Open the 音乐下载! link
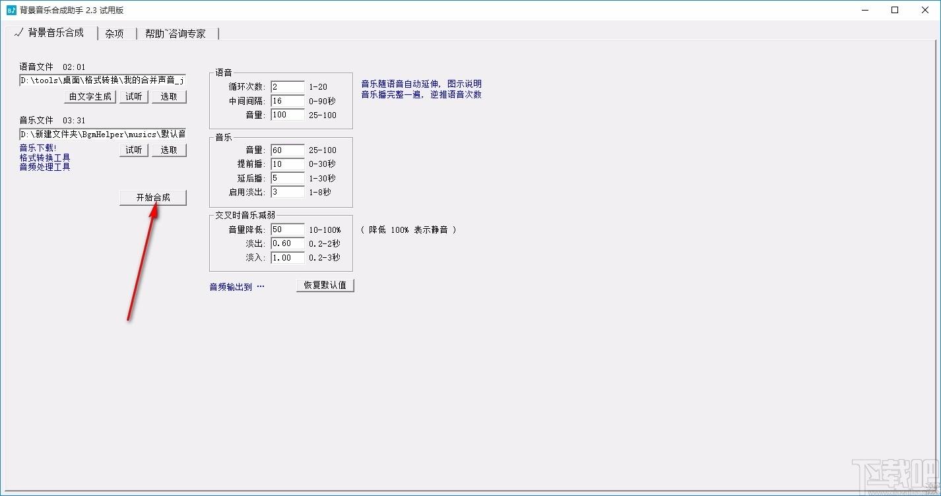 (x=38, y=148)
